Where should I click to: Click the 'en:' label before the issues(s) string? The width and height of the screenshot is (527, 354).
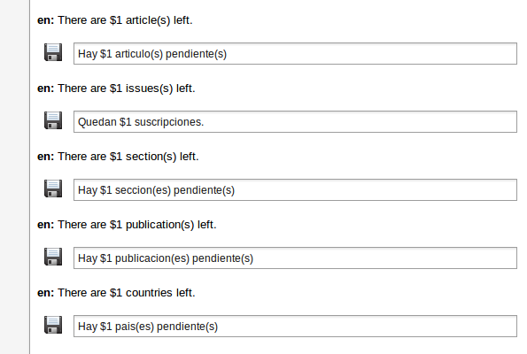click(45, 88)
